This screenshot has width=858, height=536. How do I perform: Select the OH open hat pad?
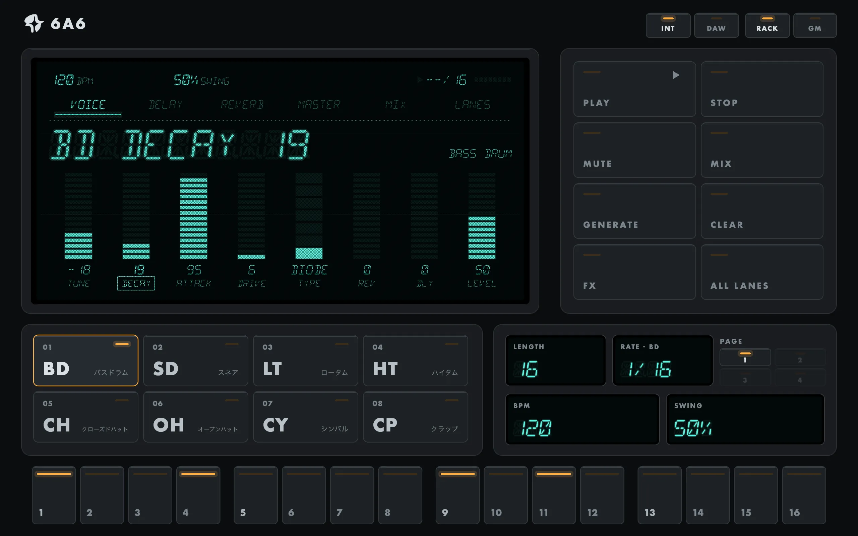(x=196, y=417)
